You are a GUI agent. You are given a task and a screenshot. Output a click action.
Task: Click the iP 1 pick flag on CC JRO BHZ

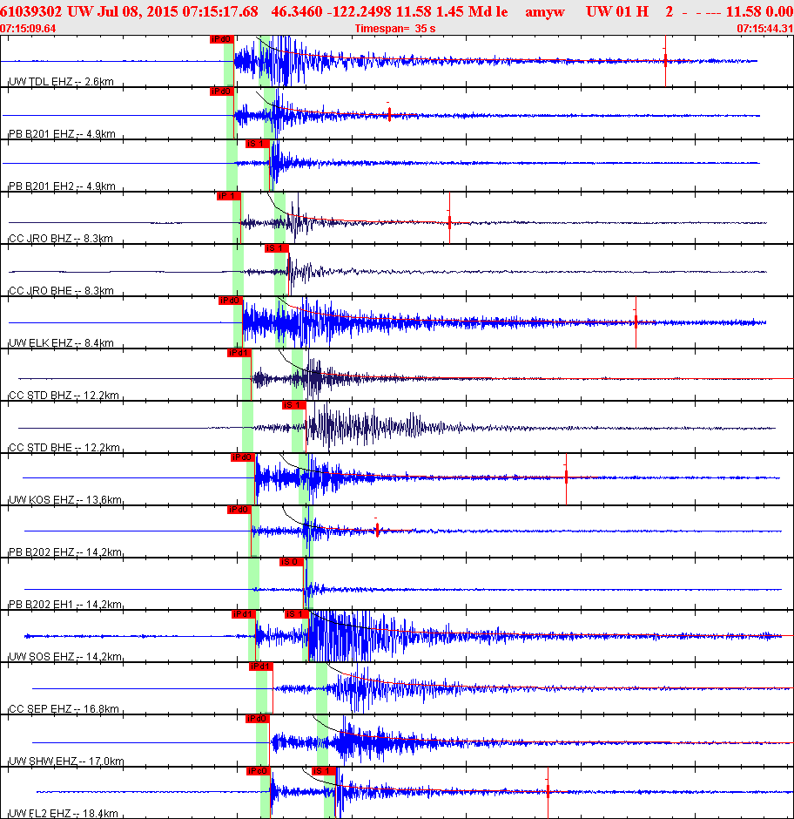(x=229, y=196)
